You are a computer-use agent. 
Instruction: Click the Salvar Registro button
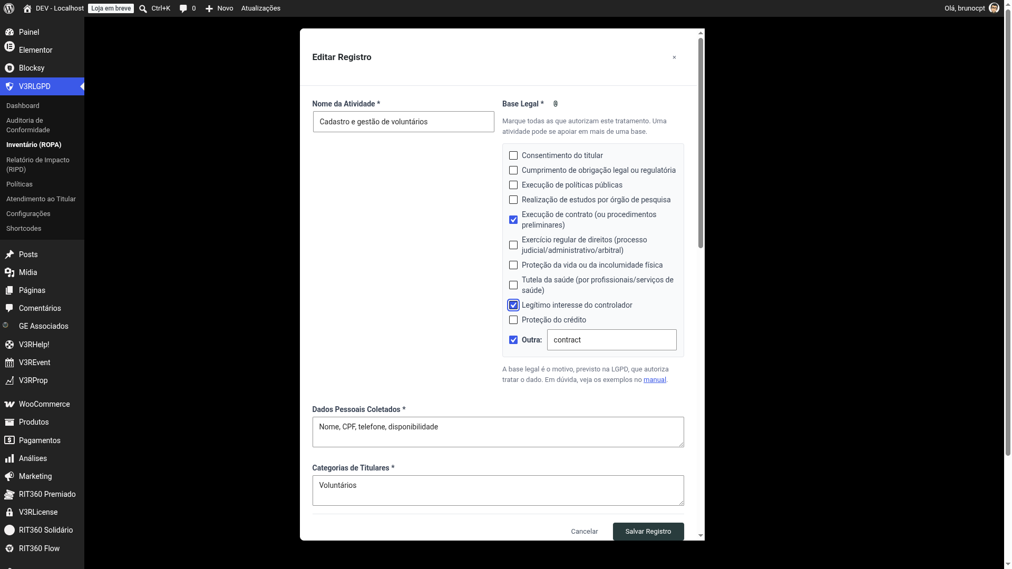click(x=648, y=531)
